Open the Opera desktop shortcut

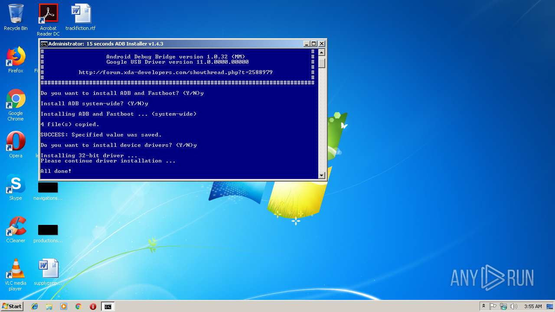click(x=16, y=145)
